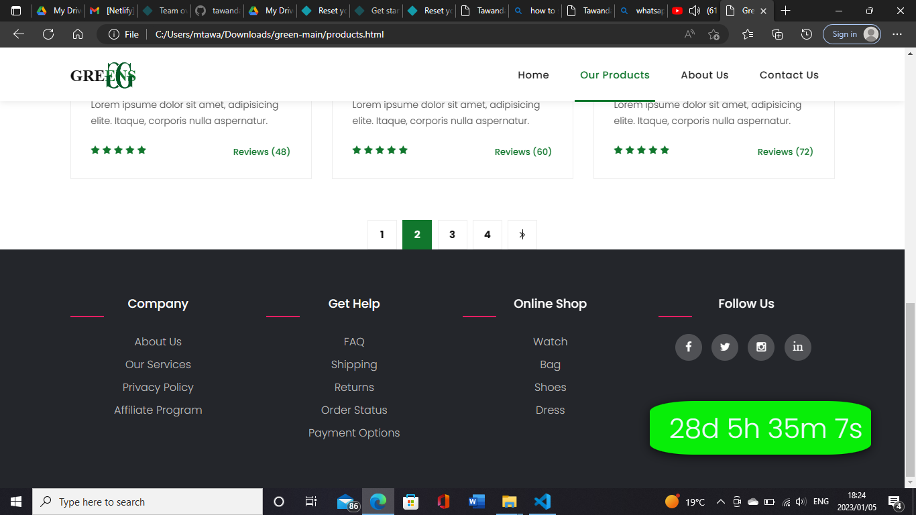Click the volume icon in the system tray

click(x=801, y=502)
